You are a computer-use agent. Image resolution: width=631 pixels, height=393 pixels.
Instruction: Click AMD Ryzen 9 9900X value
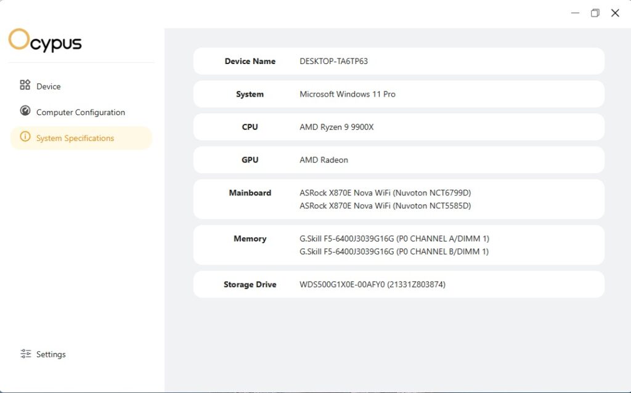pyautogui.click(x=336, y=127)
